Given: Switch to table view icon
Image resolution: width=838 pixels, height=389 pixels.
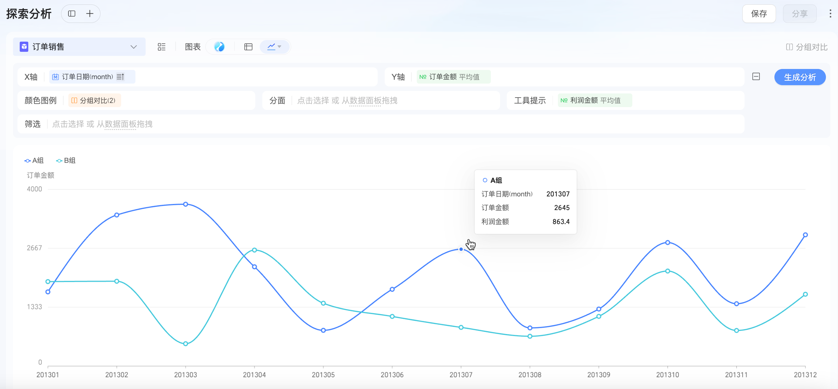Looking at the screenshot, I should click(248, 47).
